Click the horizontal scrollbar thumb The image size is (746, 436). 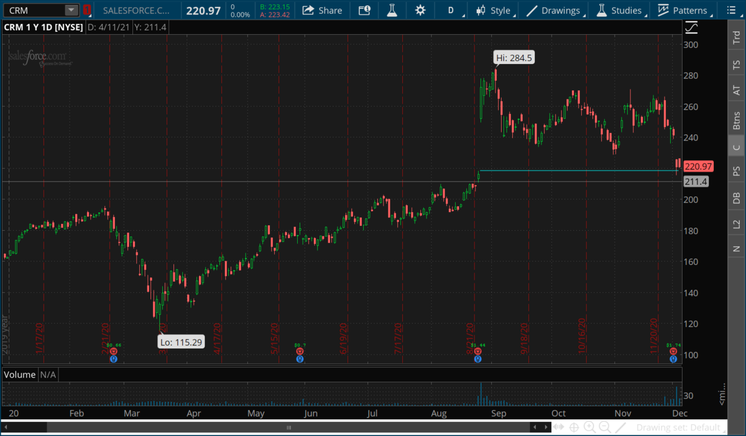tap(288, 428)
